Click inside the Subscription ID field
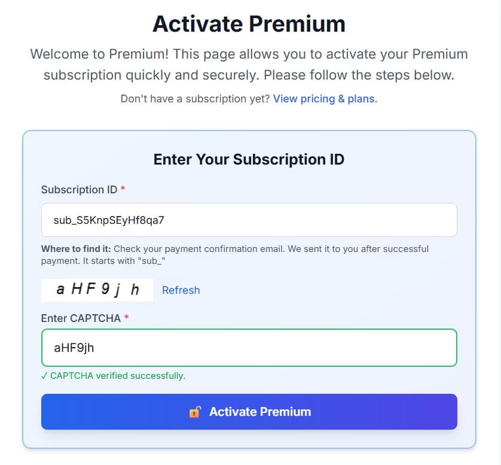Image resolution: width=501 pixels, height=465 pixels. pos(248,220)
